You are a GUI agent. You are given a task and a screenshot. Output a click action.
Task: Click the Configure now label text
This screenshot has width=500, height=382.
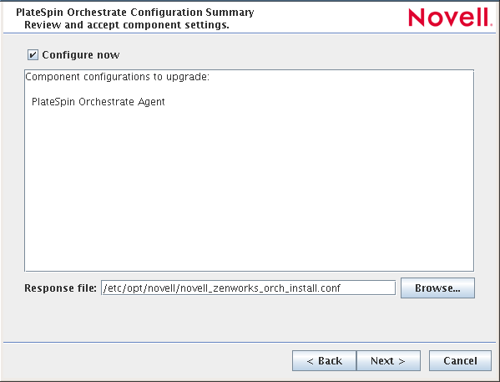tap(81, 55)
